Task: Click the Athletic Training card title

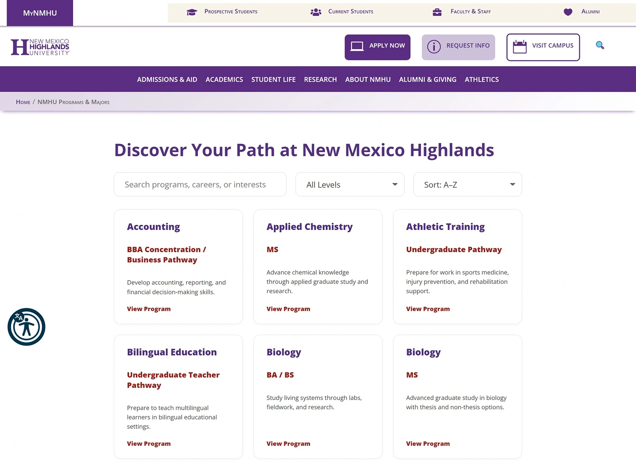Action: tap(445, 227)
